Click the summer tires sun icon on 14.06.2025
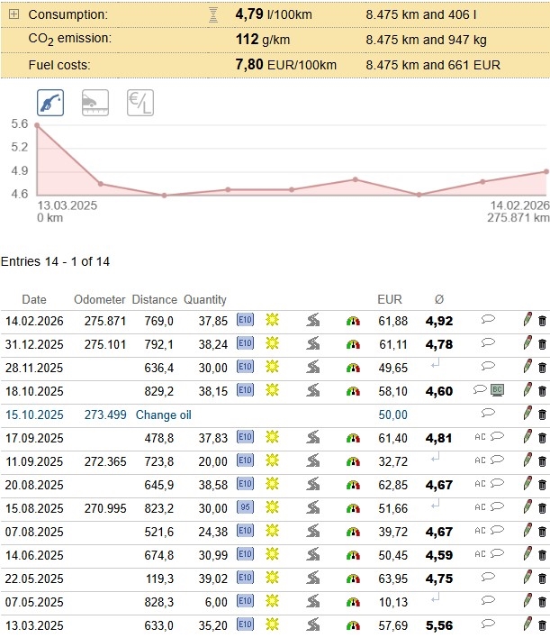The width and height of the screenshot is (550, 638). click(272, 554)
